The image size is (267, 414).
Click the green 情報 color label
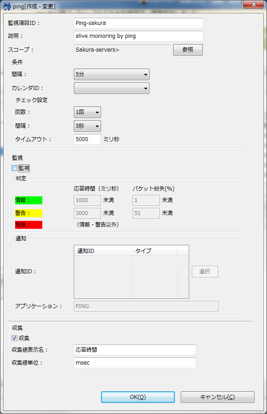28,200
